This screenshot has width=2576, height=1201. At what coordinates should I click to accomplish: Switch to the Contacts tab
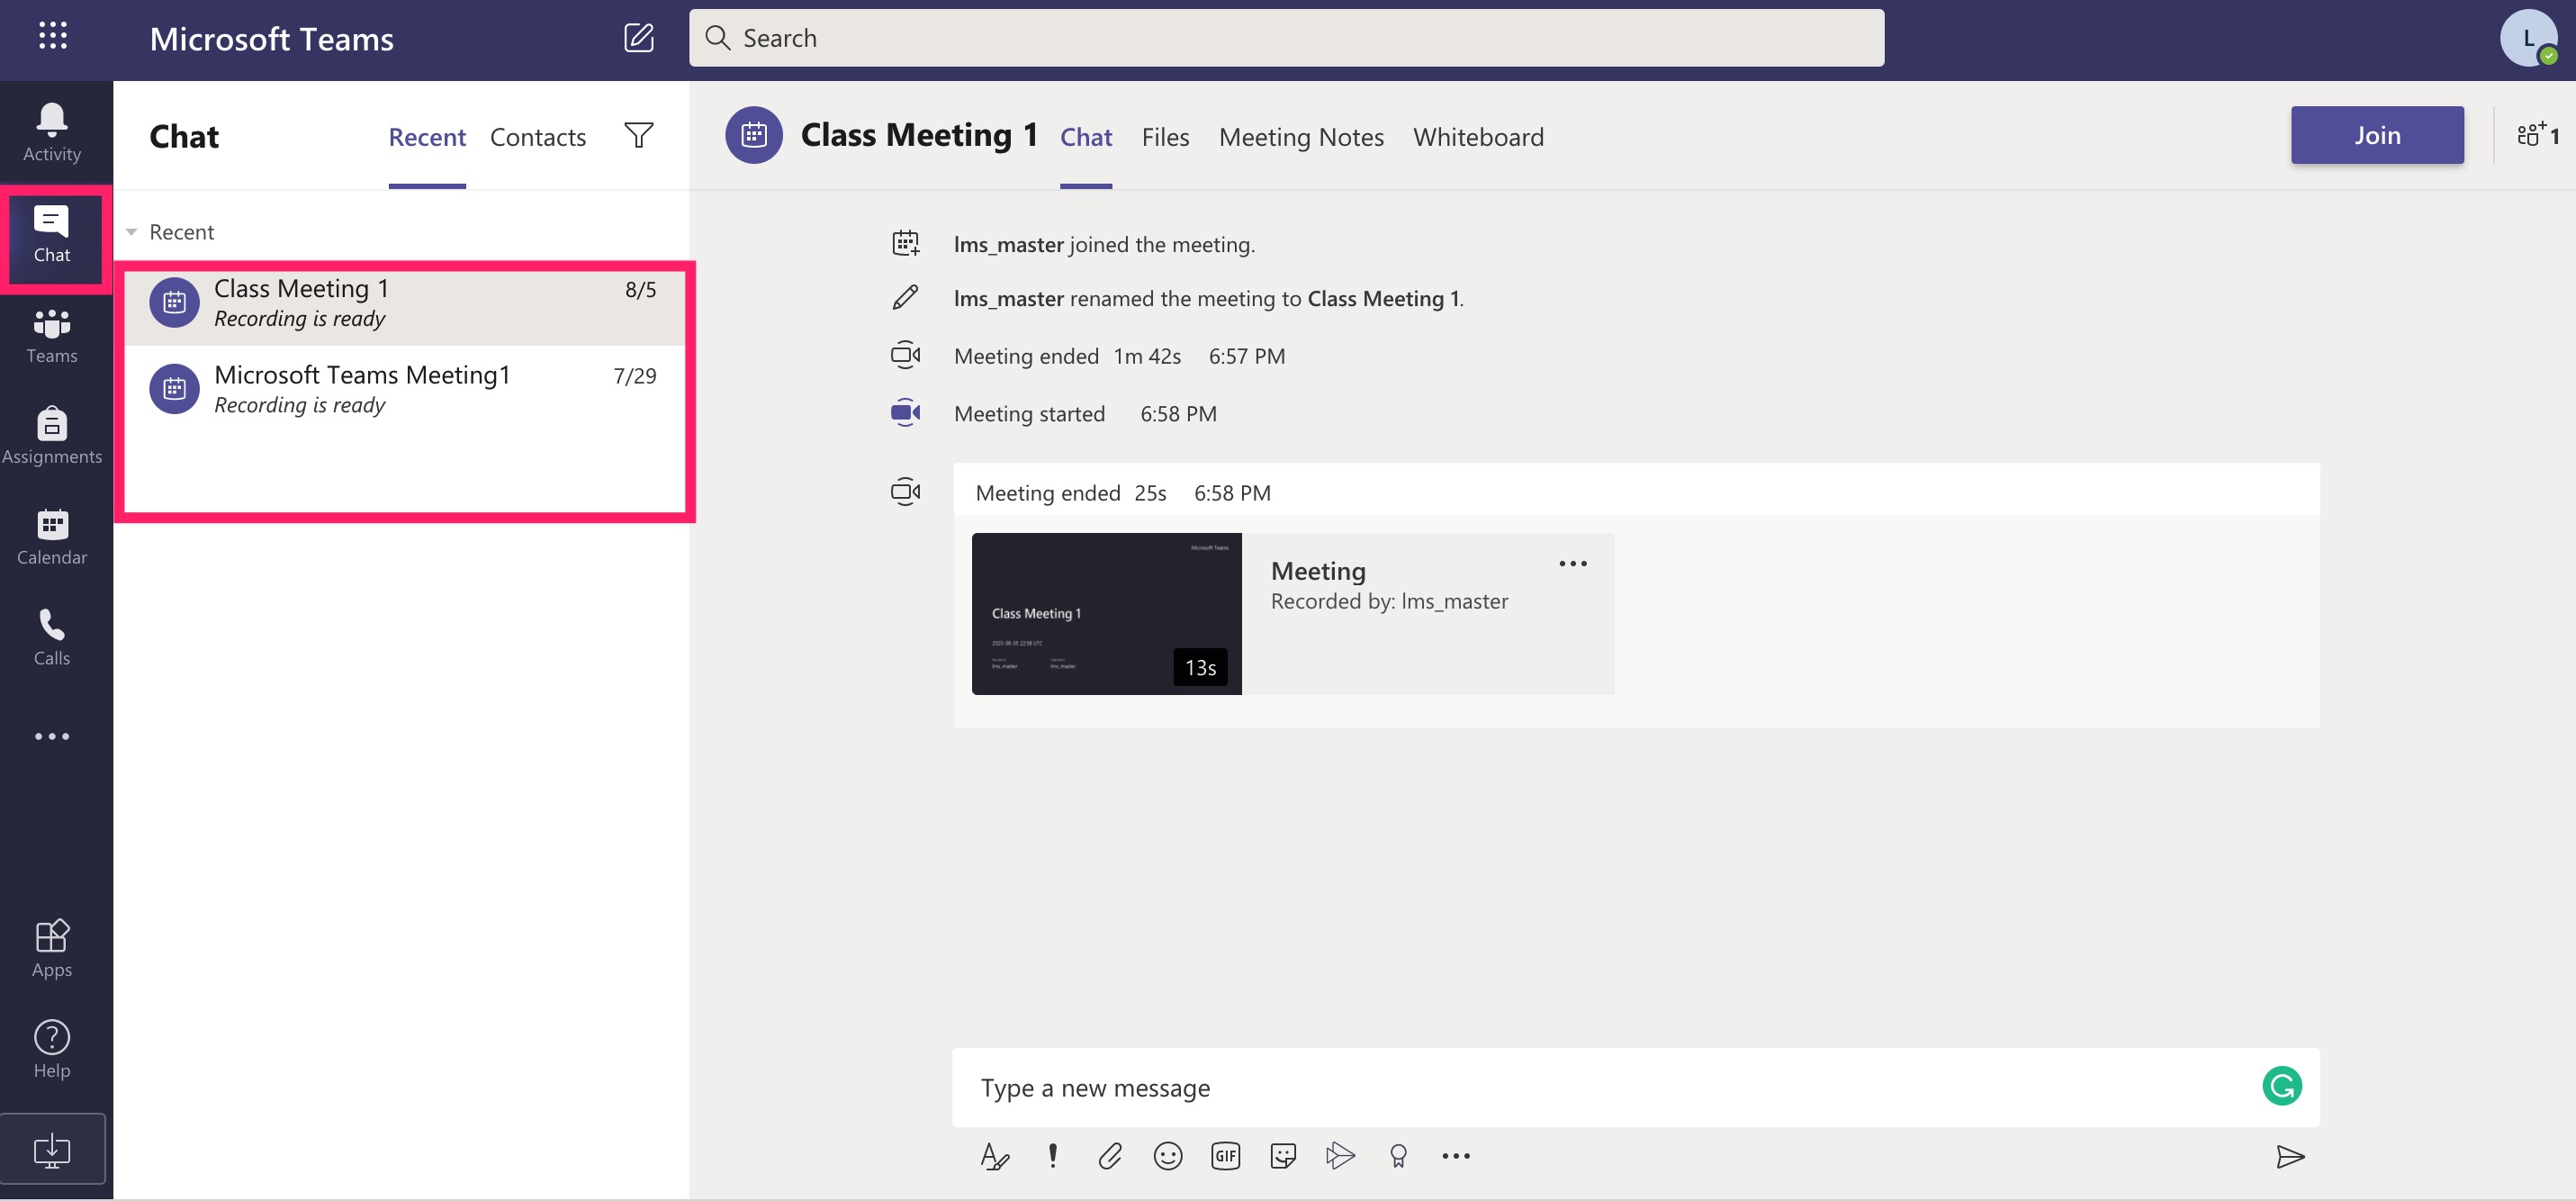[x=538, y=137]
